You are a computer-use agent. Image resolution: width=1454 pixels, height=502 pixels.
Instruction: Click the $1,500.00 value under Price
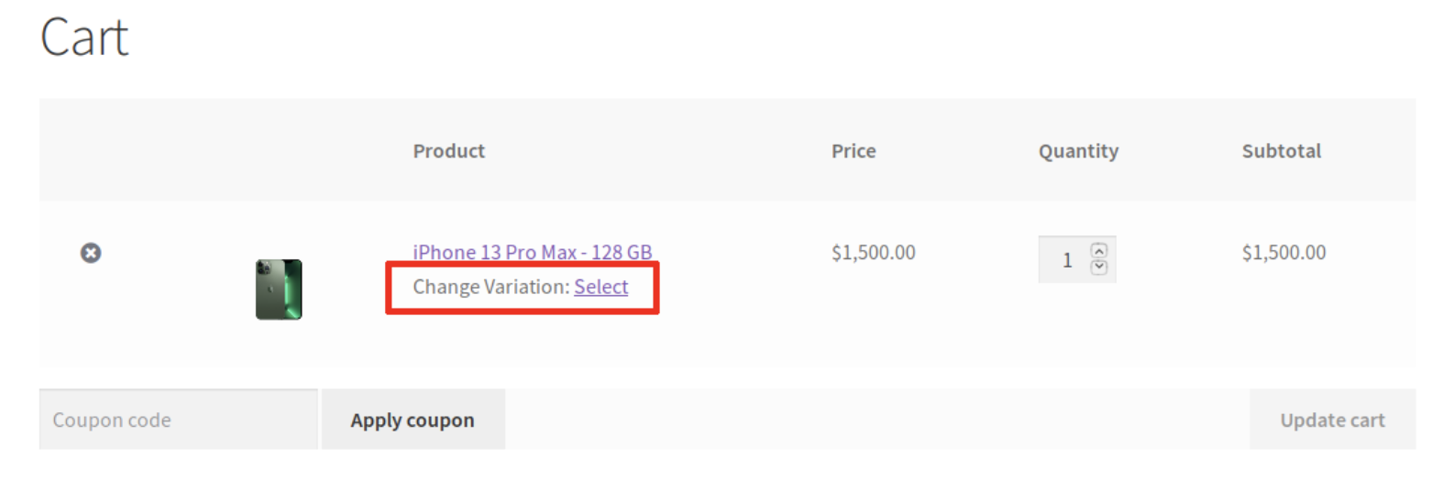click(873, 253)
